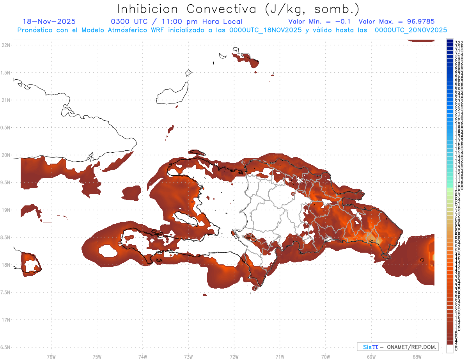Image resolution: width=468 pixels, height=362 pixels.
Task: Click the 'Valor Max. = 96.9785' text
Action: (x=396, y=21)
